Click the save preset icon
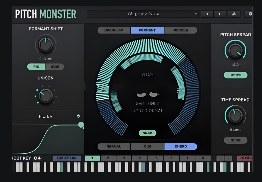The height and width of the screenshot is (182, 262). (234, 14)
